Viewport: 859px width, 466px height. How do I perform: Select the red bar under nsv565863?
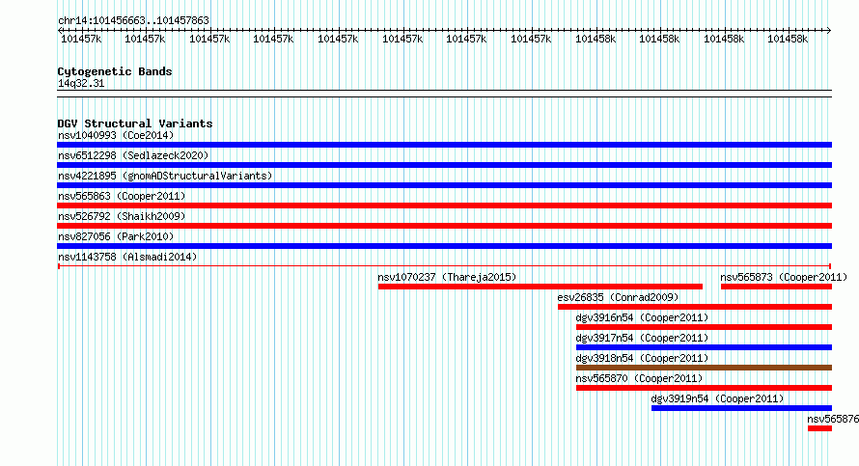tap(444, 206)
